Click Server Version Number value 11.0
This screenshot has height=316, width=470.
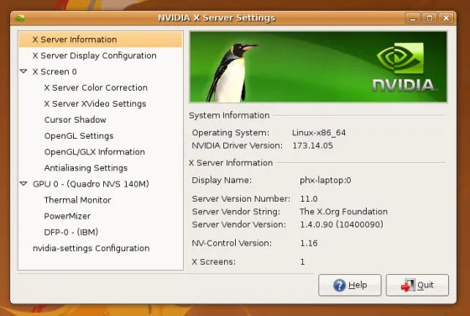coord(309,198)
